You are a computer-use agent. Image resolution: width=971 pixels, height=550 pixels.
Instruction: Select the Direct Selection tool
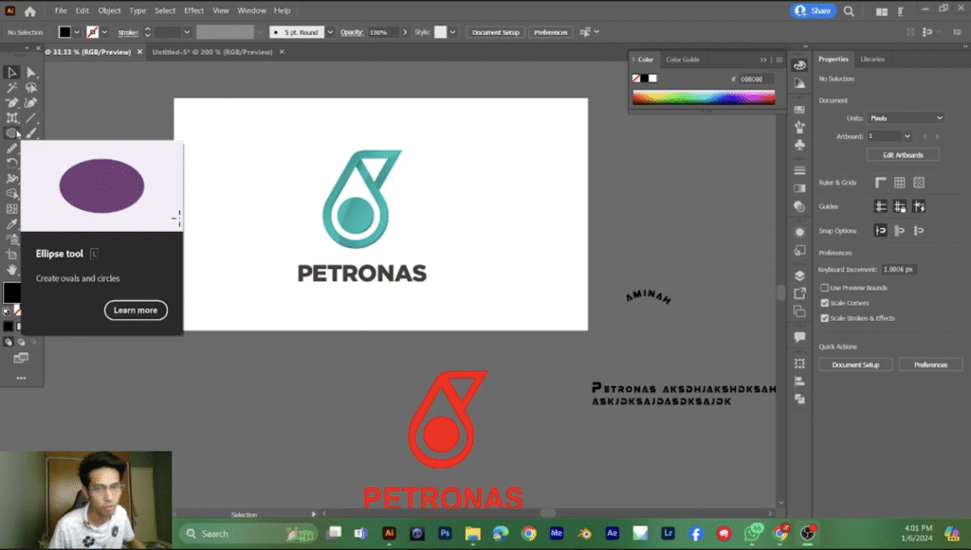click(31, 72)
